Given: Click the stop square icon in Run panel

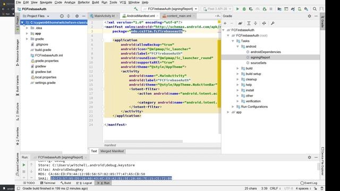Looking at the screenshot, I should tap(24, 171).
